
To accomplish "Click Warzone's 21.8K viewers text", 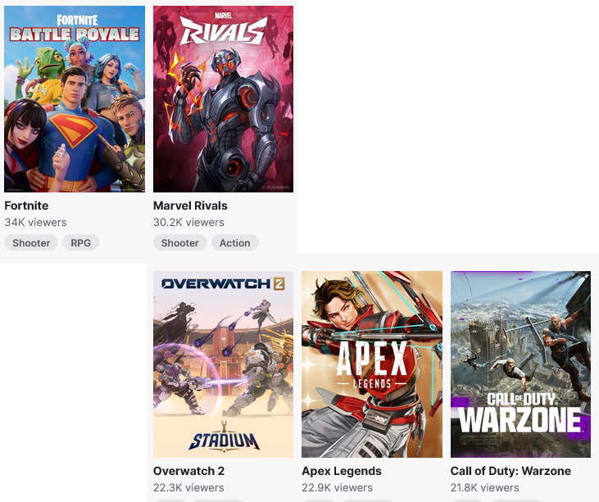I will pyautogui.click(x=485, y=488).
